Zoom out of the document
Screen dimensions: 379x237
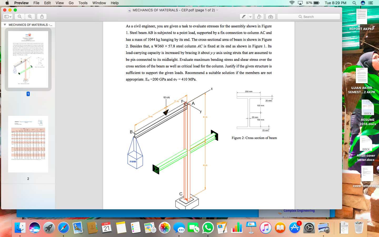click(19, 16)
